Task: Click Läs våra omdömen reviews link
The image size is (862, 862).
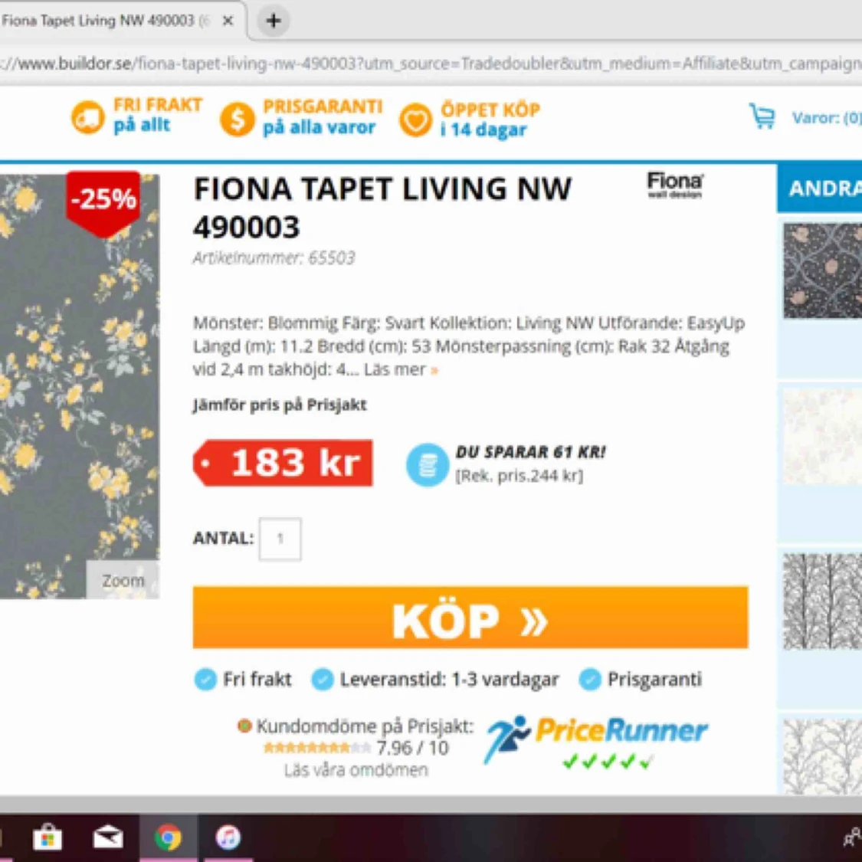Action: tap(356, 769)
